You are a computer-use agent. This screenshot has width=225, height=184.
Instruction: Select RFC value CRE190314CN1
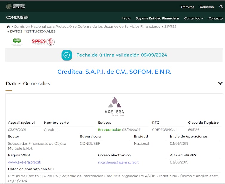click(x=164, y=130)
